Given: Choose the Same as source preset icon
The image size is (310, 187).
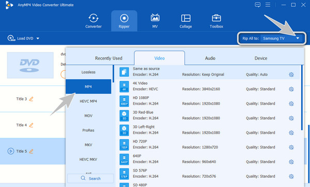Looking at the screenshot, I should [x=124, y=72].
